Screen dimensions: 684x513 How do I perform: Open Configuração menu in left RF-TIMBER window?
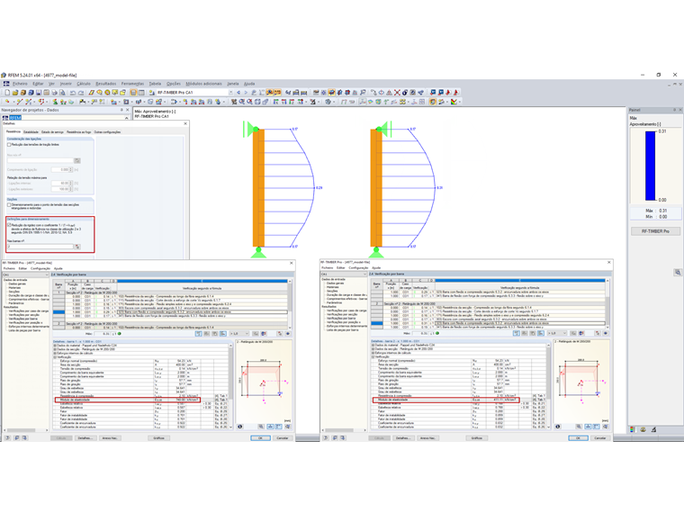pos(40,269)
